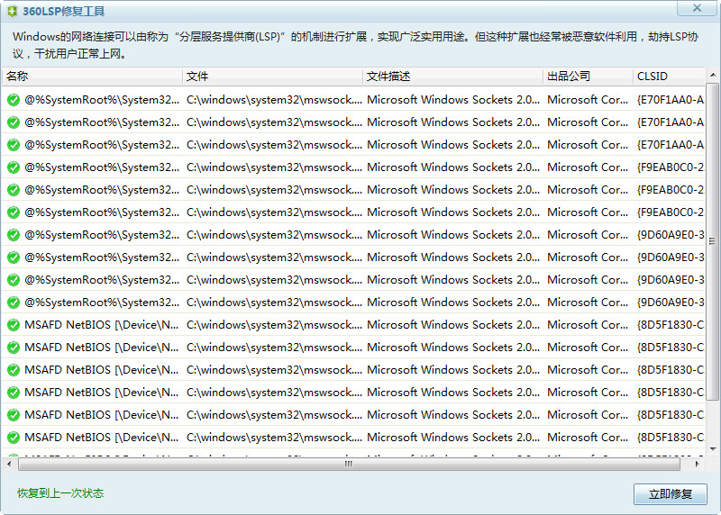Image resolution: width=721 pixels, height=515 pixels.
Task: Click green check icon of topmost @%SystemRoot% row
Action: [14, 100]
